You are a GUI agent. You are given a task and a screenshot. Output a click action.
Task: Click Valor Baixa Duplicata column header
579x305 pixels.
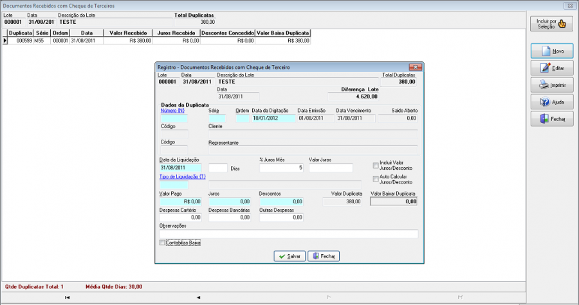pos(282,33)
